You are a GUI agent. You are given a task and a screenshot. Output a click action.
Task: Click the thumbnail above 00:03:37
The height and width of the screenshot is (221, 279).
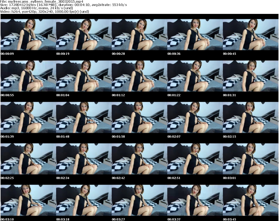tap(195, 200)
